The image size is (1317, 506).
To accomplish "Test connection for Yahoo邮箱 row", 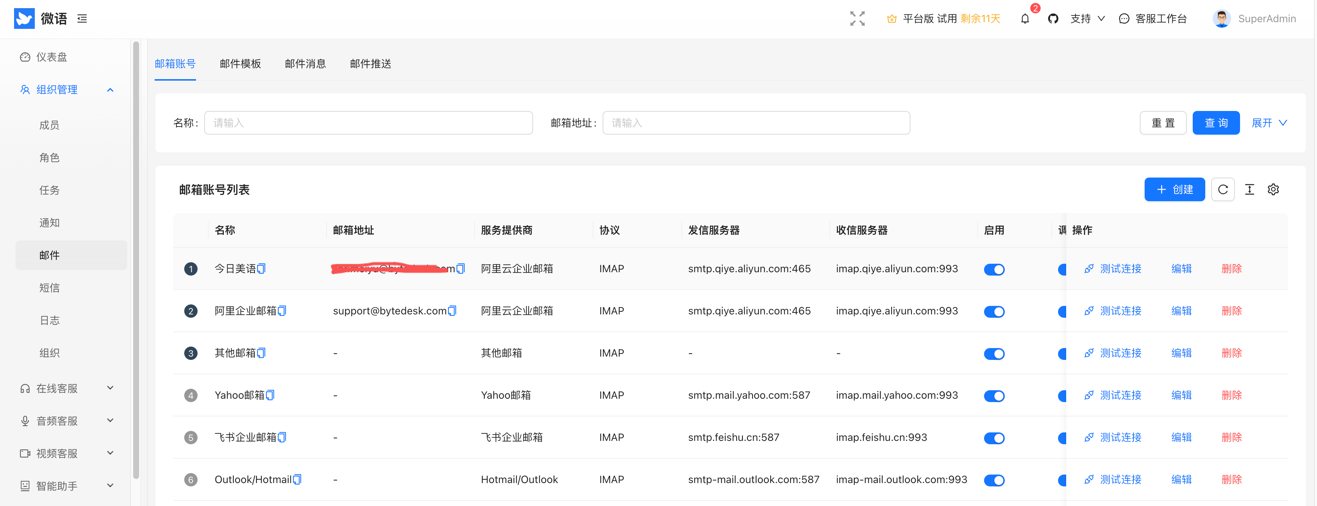I will pyautogui.click(x=1113, y=396).
